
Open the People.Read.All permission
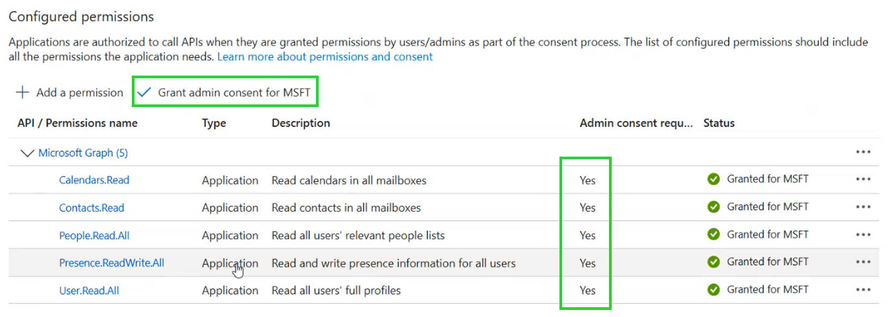click(x=94, y=235)
